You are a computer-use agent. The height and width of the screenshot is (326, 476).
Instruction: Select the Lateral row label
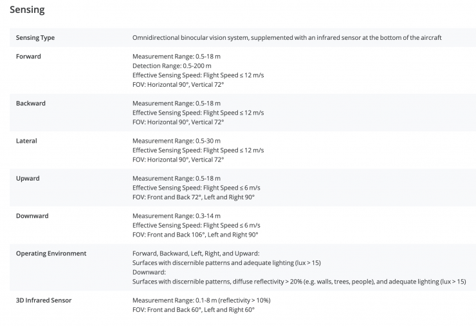(26, 141)
